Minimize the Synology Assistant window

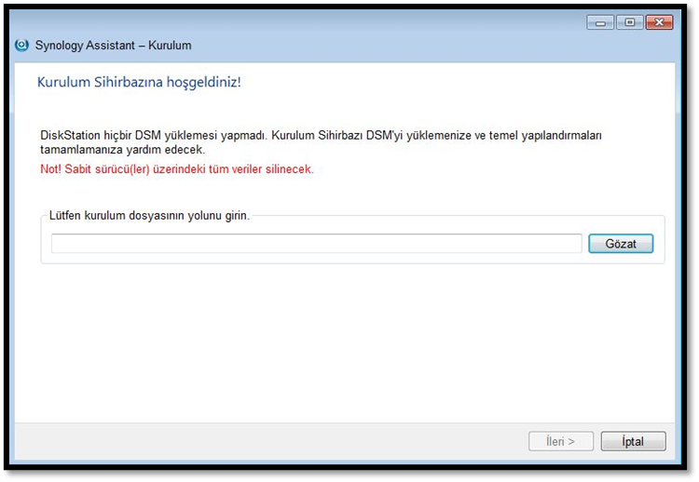coord(600,22)
